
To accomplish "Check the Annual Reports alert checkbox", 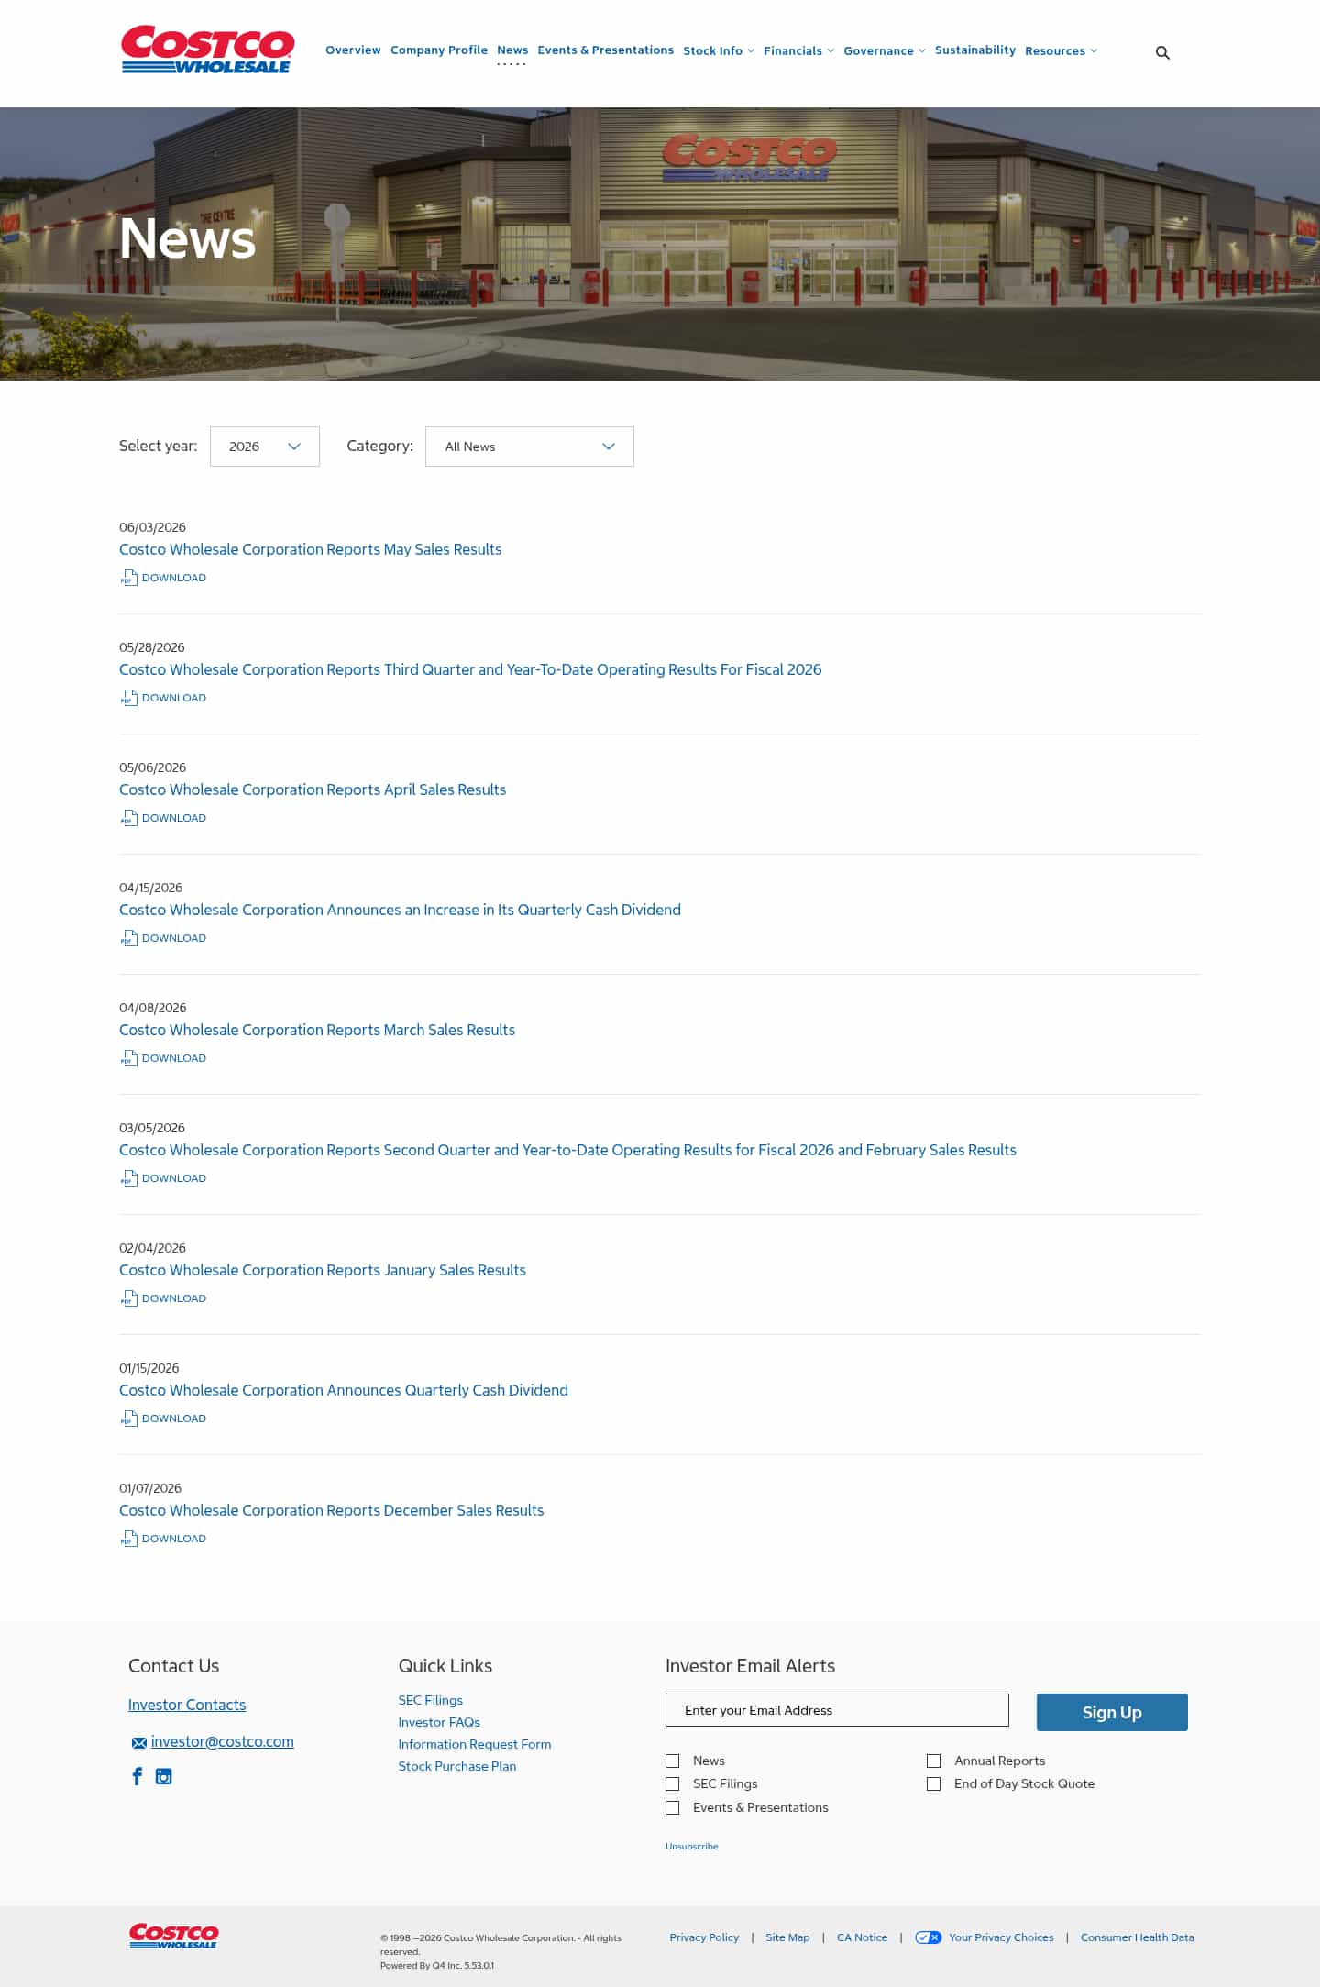I will click(934, 1761).
